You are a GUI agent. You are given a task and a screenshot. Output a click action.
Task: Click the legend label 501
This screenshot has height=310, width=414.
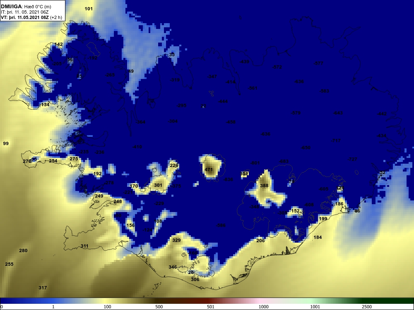tap(211, 307)
